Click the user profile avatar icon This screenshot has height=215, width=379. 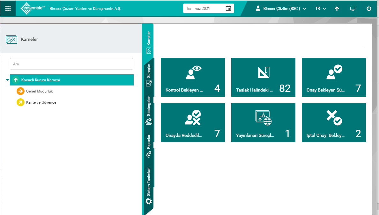pos(258,9)
